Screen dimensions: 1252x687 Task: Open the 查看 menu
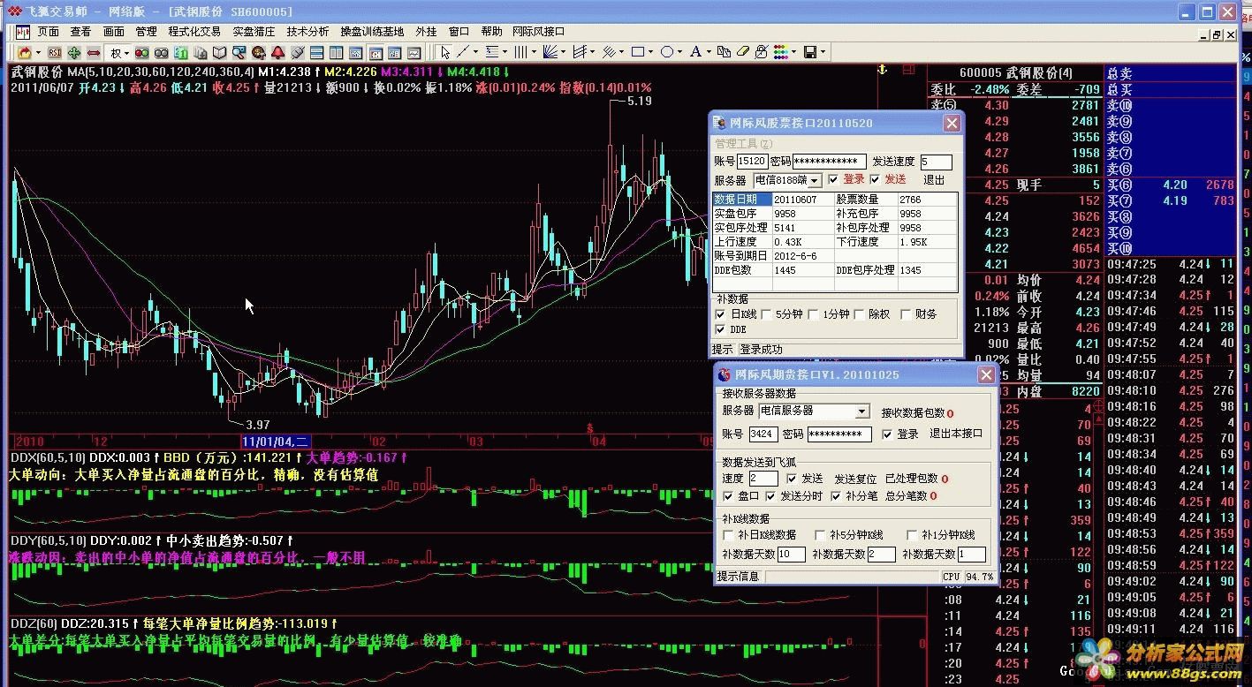point(80,31)
